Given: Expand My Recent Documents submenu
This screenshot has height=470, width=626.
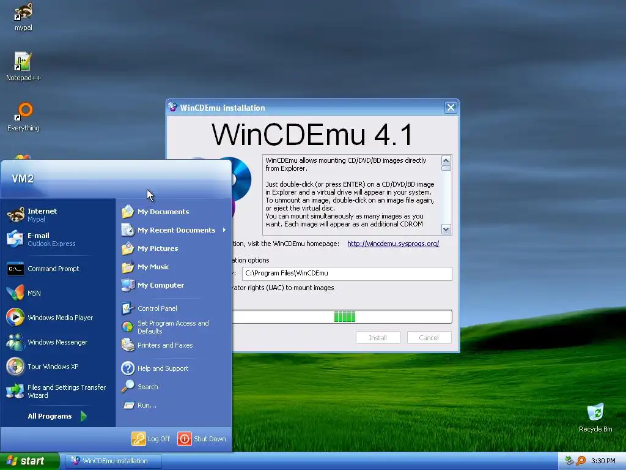Looking at the screenshot, I should click(174, 230).
